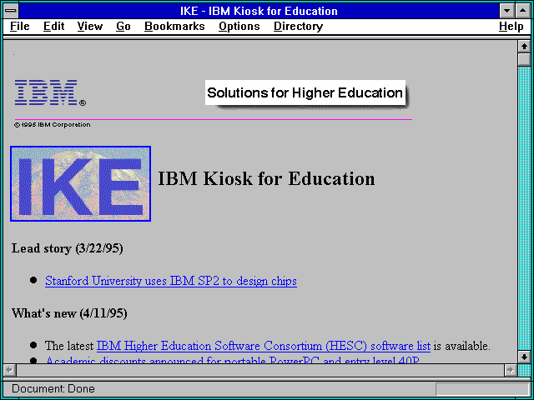This screenshot has width=534, height=400.
Task: Click the What's new (4/11/95) heading
Action: (x=69, y=313)
